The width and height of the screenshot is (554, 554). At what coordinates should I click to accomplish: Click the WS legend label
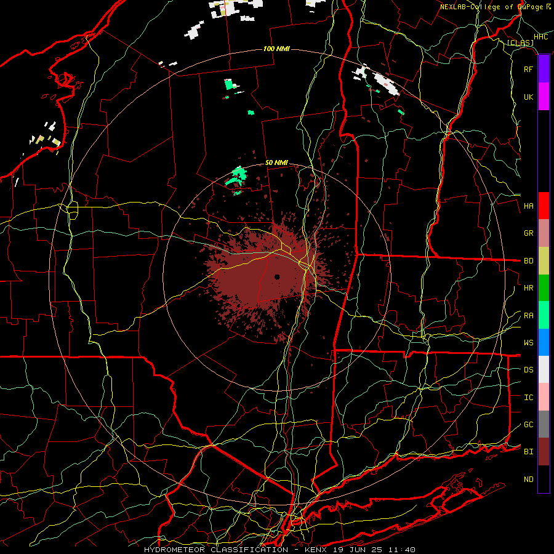(529, 343)
